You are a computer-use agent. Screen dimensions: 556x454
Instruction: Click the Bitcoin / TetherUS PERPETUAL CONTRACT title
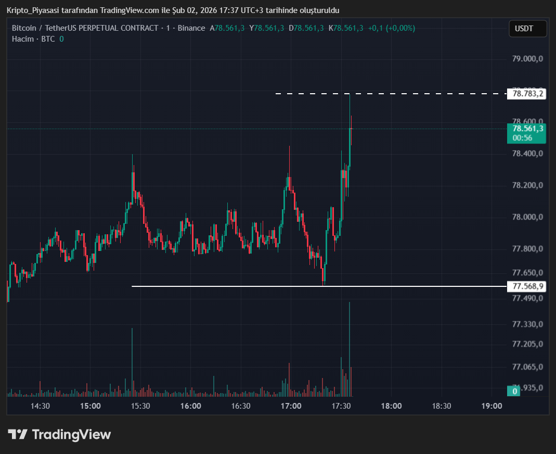coord(85,28)
